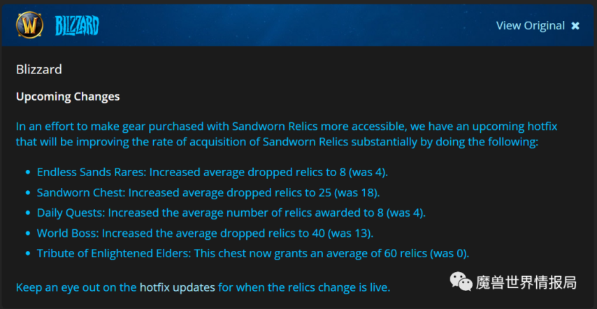Open the View Original link
This screenshot has width=597, height=309.
click(531, 25)
